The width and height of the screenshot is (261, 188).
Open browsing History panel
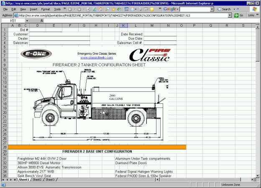tap(119, 9)
